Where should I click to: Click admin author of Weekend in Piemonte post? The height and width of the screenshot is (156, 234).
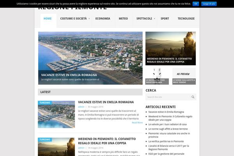81,148
